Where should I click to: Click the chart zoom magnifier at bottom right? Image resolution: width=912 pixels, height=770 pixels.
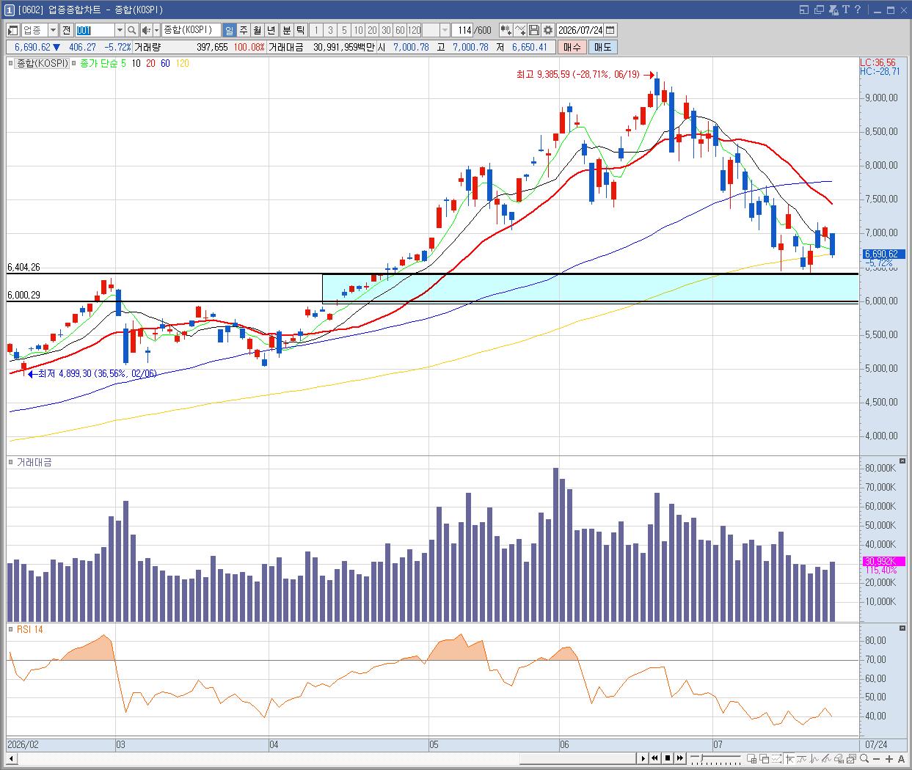pyautogui.click(x=864, y=758)
